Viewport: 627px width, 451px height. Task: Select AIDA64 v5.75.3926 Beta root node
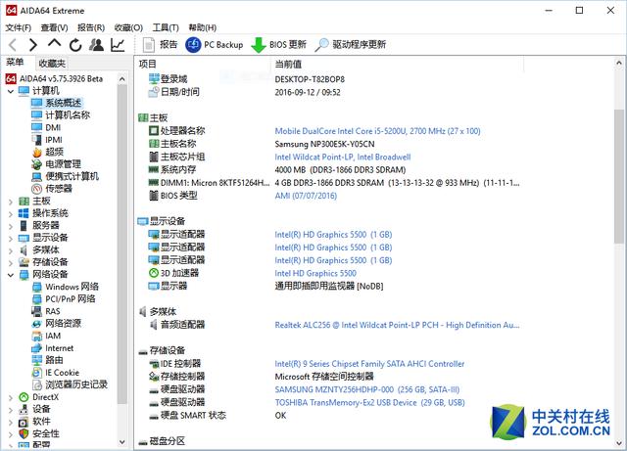[x=54, y=78]
